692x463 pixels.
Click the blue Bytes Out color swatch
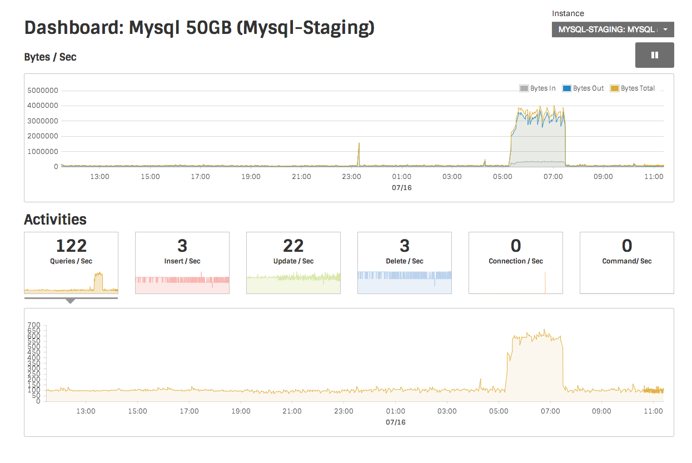(567, 88)
